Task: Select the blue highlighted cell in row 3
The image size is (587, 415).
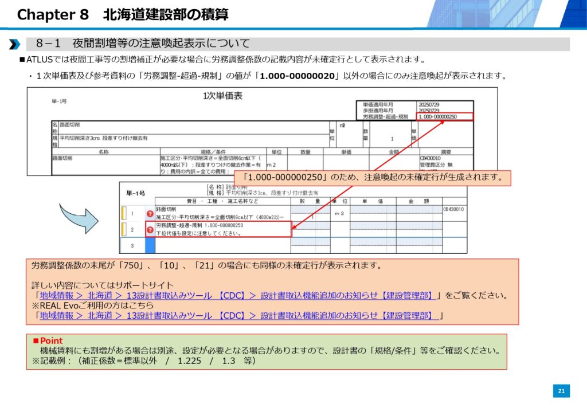Action: (150, 245)
